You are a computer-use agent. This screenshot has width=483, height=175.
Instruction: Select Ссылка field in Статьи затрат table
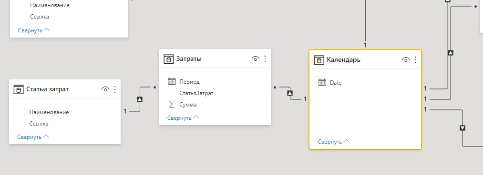pos(39,124)
